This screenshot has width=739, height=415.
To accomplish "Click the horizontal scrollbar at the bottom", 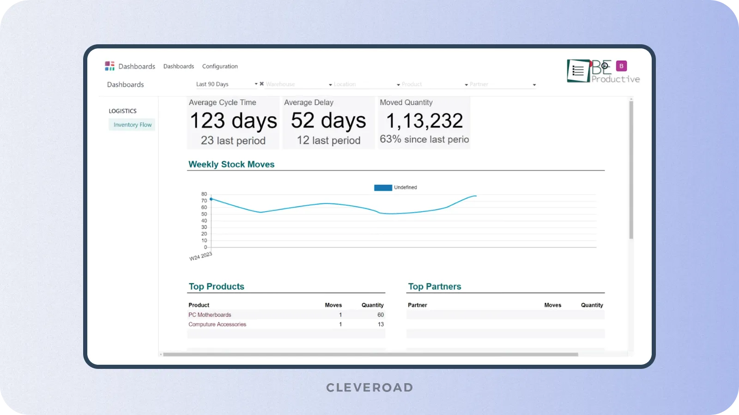I will click(x=369, y=354).
